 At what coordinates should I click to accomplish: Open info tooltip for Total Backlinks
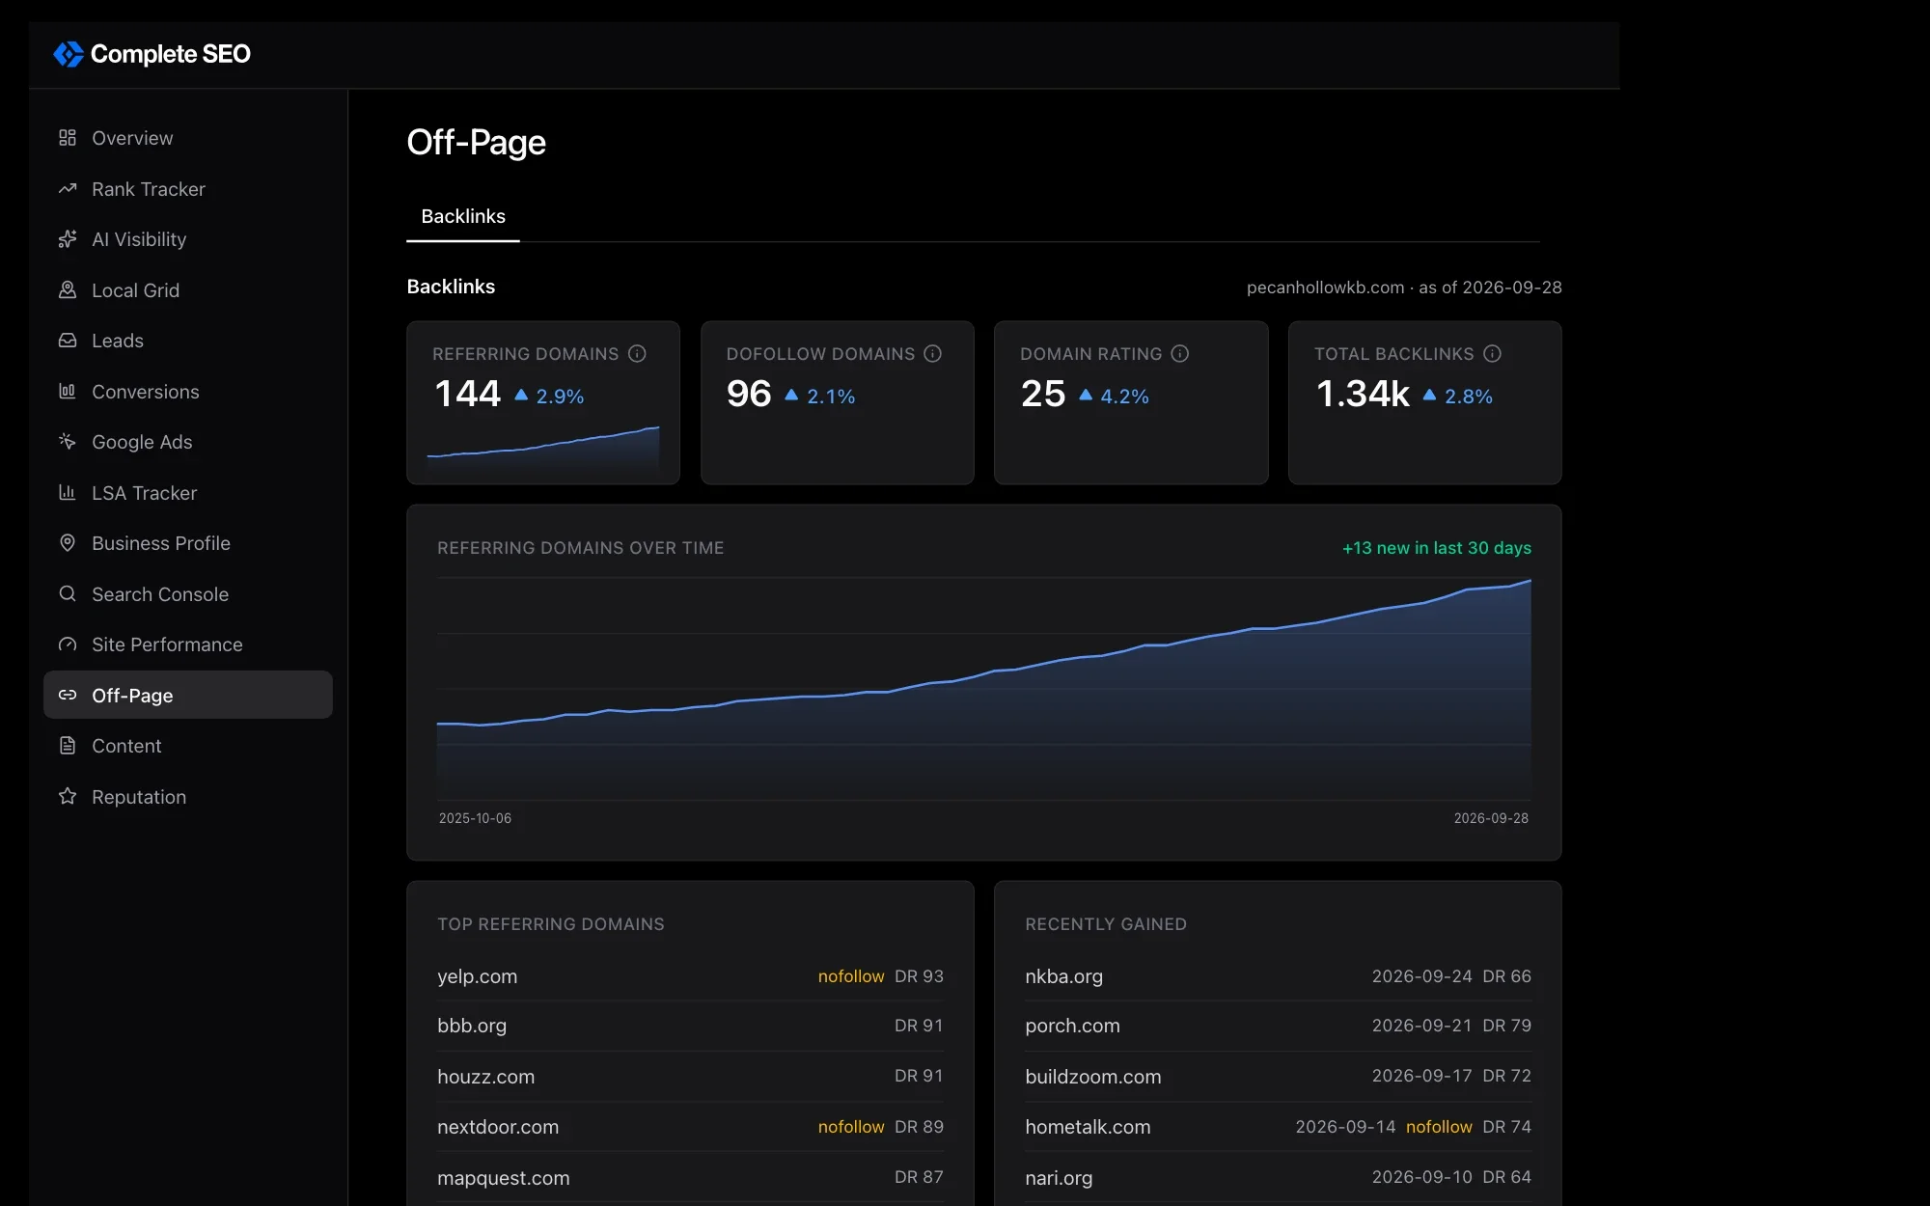1492,354
